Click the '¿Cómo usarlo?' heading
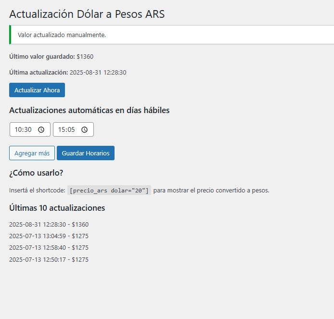This screenshot has height=319, width=334. click(36, 173)
